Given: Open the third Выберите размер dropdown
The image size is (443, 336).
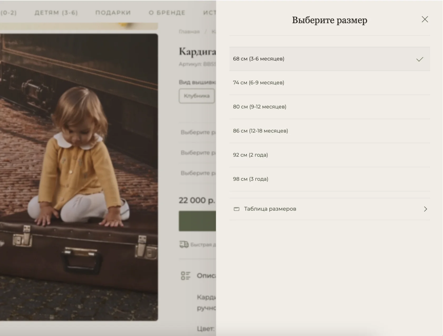Looking at the screenshot, I should [x=198, y=173].
